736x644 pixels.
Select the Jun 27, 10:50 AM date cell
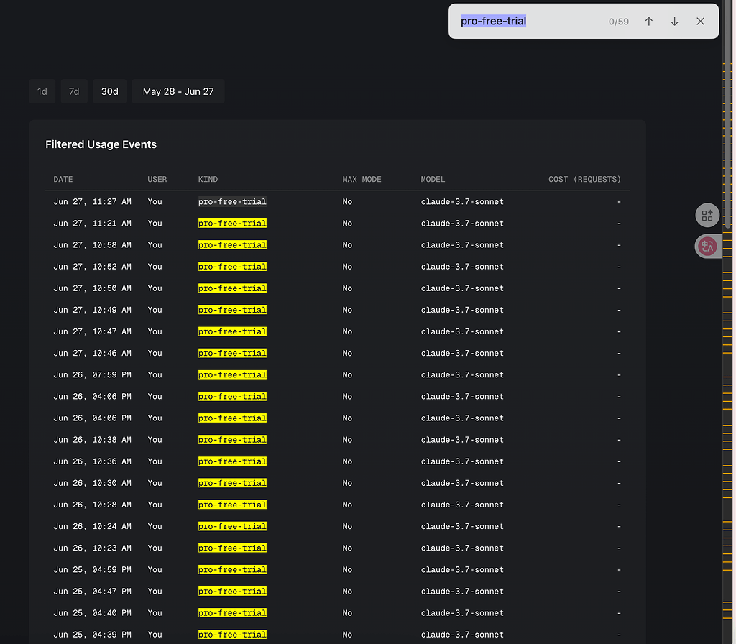93,288
